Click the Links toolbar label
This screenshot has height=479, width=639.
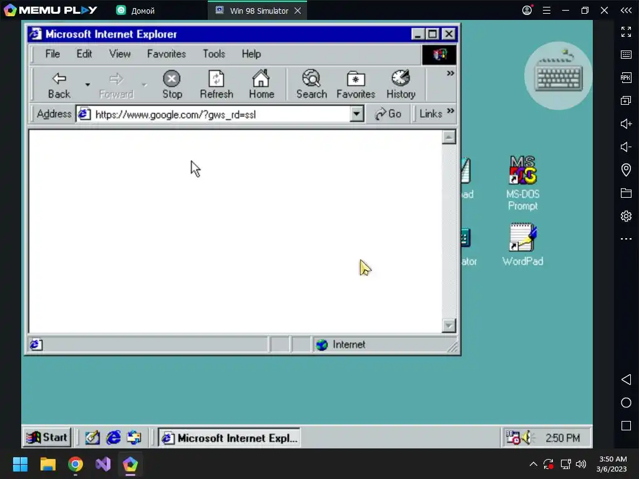(x=431, y=114)
